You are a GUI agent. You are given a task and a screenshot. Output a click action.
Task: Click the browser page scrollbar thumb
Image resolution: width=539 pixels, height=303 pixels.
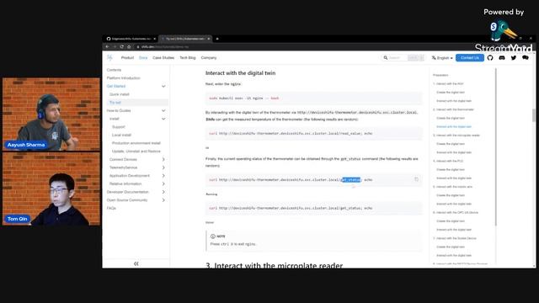pos(533,115)
